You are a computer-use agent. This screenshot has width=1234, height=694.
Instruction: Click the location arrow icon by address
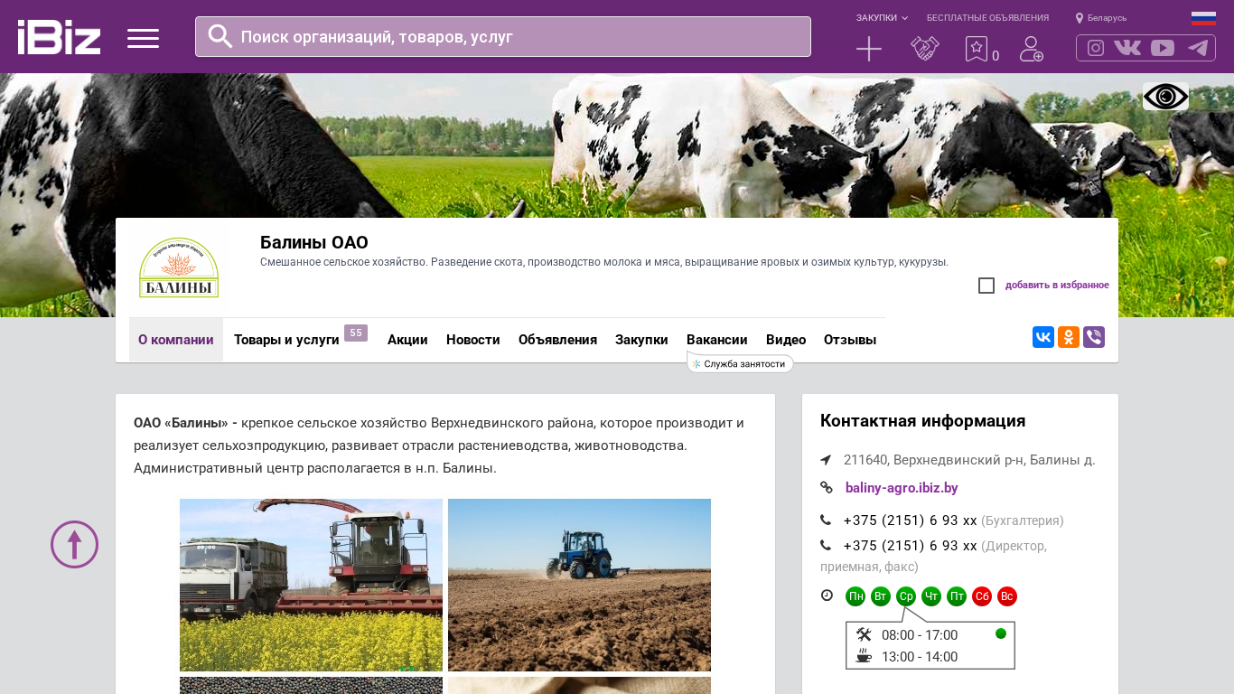826,460
